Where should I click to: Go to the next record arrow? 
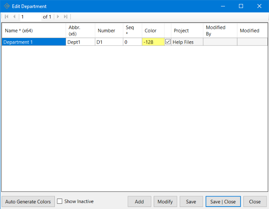coord(58,17)
